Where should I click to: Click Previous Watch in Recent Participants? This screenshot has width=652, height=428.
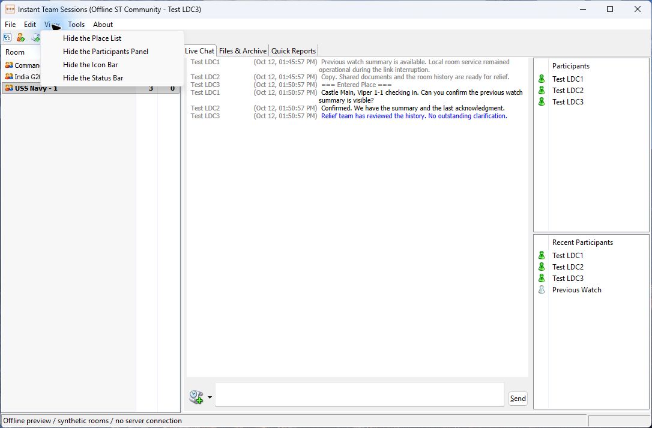[577, 290]
